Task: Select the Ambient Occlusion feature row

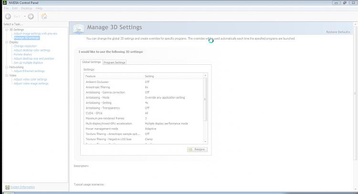Action: (x=143, y=82)
